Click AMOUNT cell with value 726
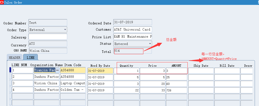 [x=177, y=90]
